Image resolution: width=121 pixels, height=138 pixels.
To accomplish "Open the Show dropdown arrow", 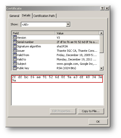I will pyautogui.click(x=68, y=24).
